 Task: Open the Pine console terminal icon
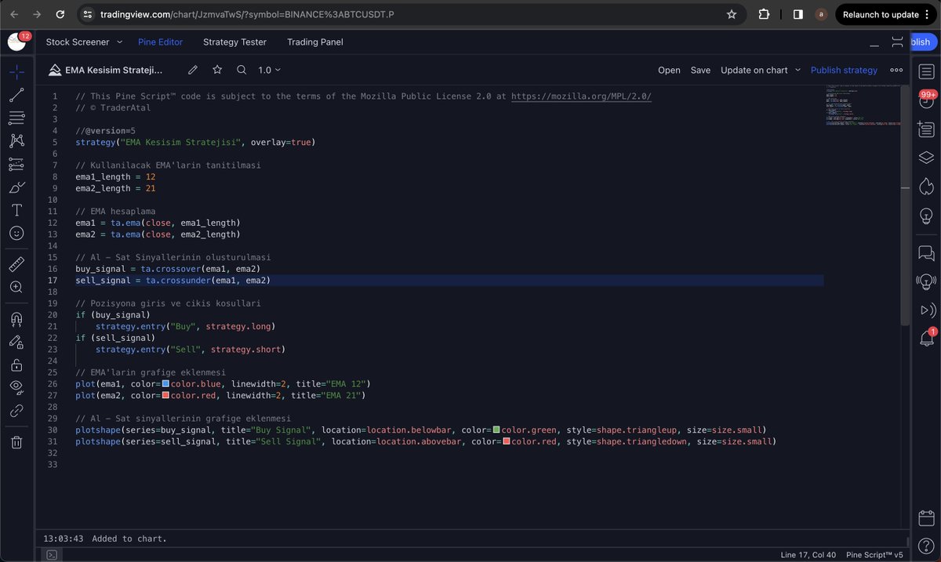[x=51, y=554]
